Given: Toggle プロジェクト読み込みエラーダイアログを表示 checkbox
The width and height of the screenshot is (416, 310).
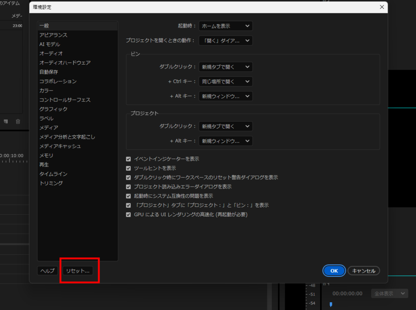Looking at the screenshot, I should coord(129,187).
